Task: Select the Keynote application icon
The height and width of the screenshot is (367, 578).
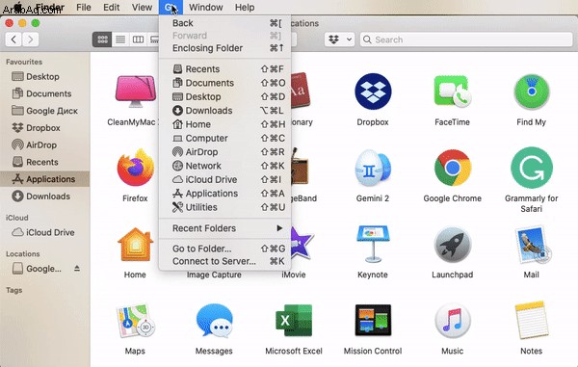Action: [373, 244]
